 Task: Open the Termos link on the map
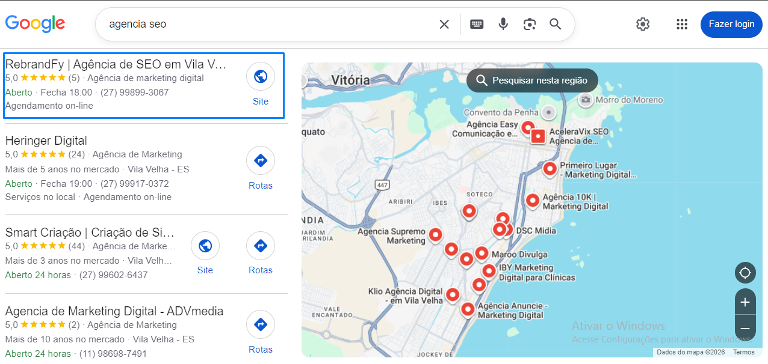[743, 353]
